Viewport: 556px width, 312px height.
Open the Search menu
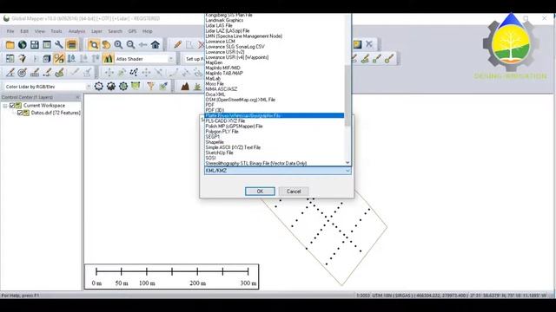(115, 31)
